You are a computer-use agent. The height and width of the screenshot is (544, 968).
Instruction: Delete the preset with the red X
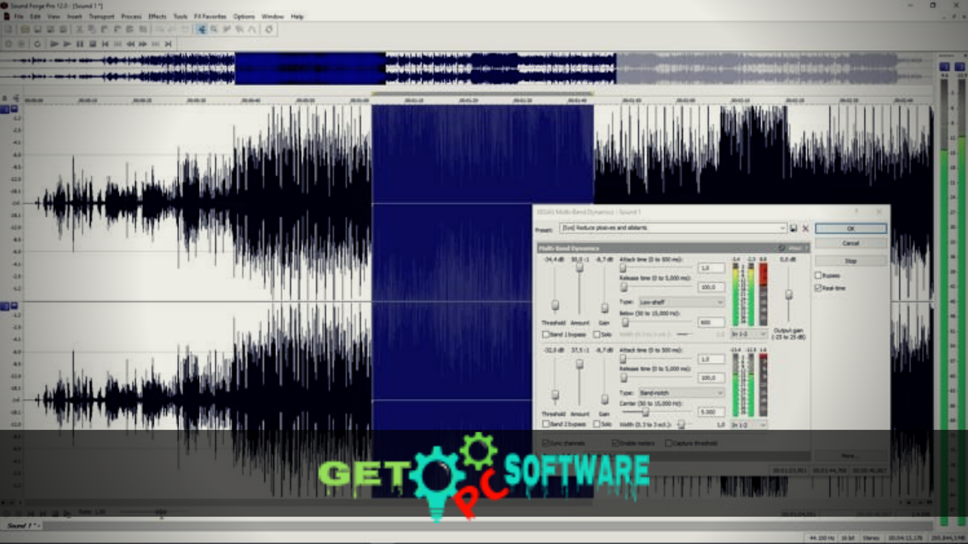click(x=805, y=228)
